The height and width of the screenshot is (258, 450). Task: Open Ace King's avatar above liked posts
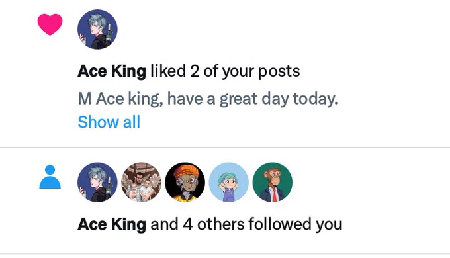pyautogui.click(x=97, y=29)
